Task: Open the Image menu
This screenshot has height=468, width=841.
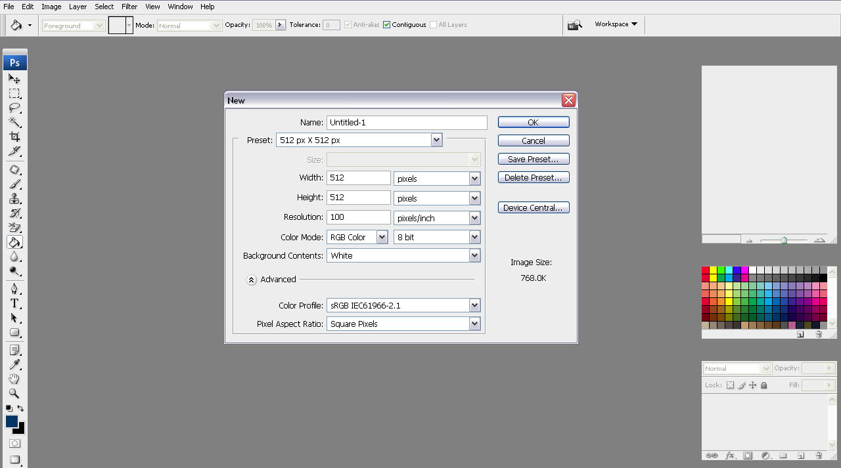Action: point(51,7)
